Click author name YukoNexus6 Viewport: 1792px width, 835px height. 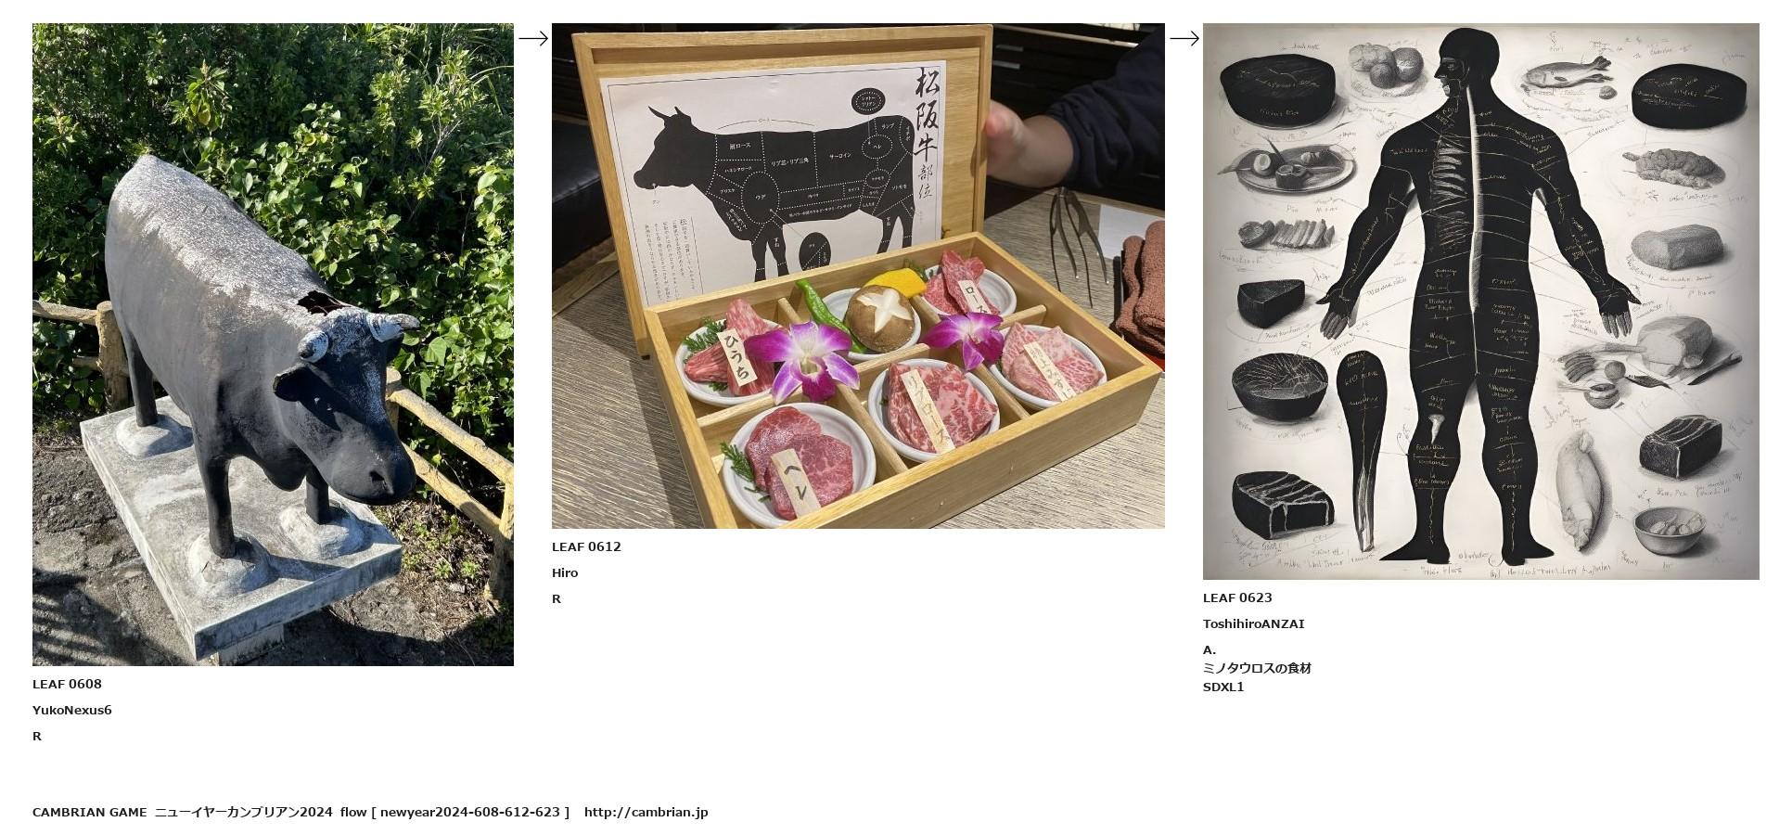[x=72, y=710]
